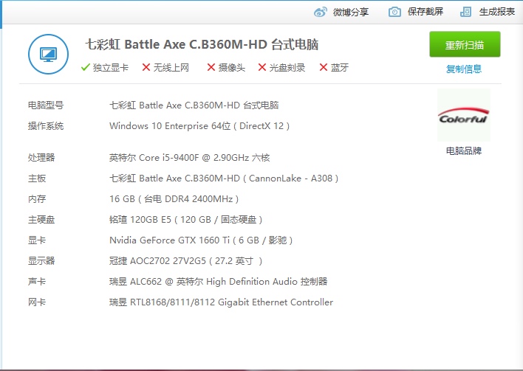Click the 内存 row label

[37, 199]
